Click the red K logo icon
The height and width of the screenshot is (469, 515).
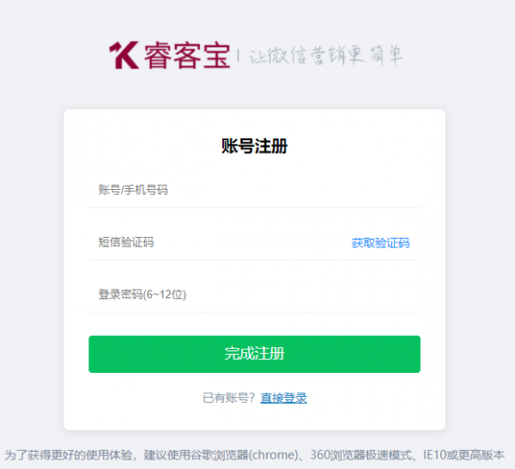click(x=123, y=55)
